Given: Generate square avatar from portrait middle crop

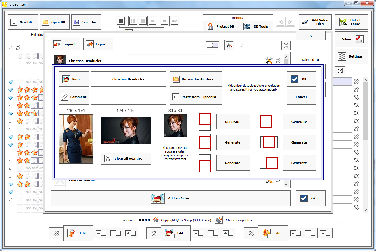Looking at the screenshot, I should click(233, 142).
